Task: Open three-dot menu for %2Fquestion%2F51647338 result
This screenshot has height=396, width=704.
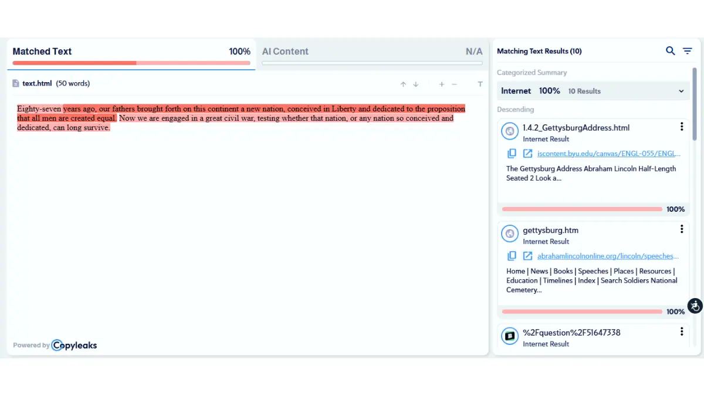Action: click(x=682, y=331)
